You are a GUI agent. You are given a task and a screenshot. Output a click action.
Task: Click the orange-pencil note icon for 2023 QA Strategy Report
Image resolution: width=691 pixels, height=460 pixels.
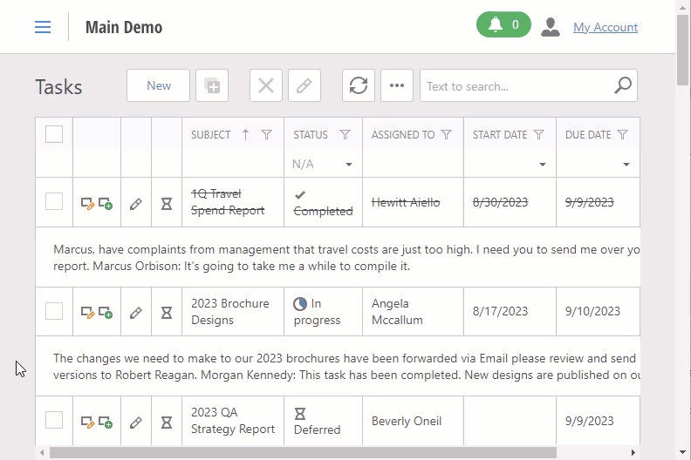[87, 423]
